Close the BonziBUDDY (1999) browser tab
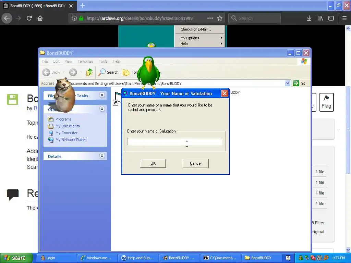 (71, 5)
